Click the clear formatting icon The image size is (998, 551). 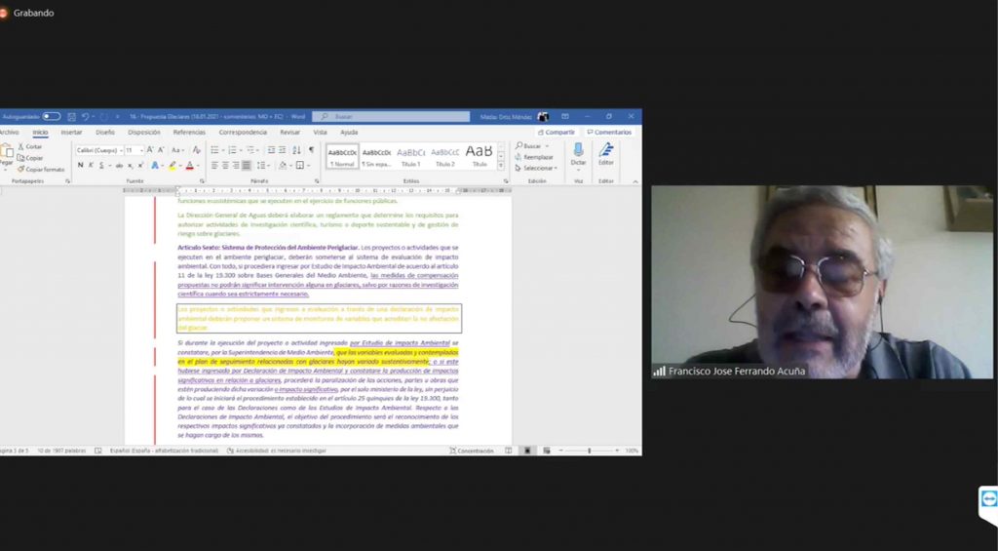[x=196, y=150]
